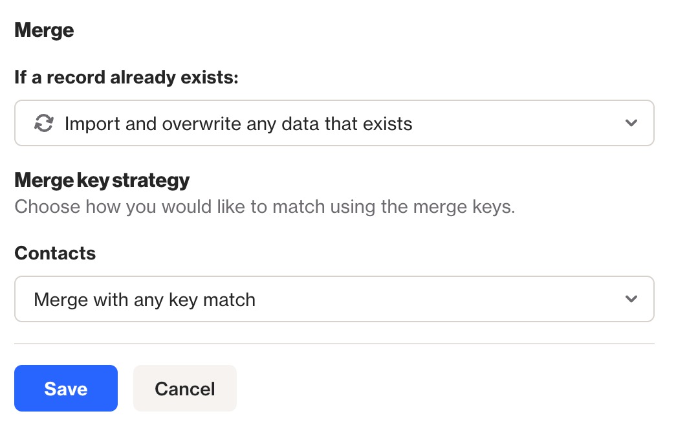This screenshot has width=687, height=440.
Task: Click chevron arrow on the record-exists dropdown
Action: 631,123
